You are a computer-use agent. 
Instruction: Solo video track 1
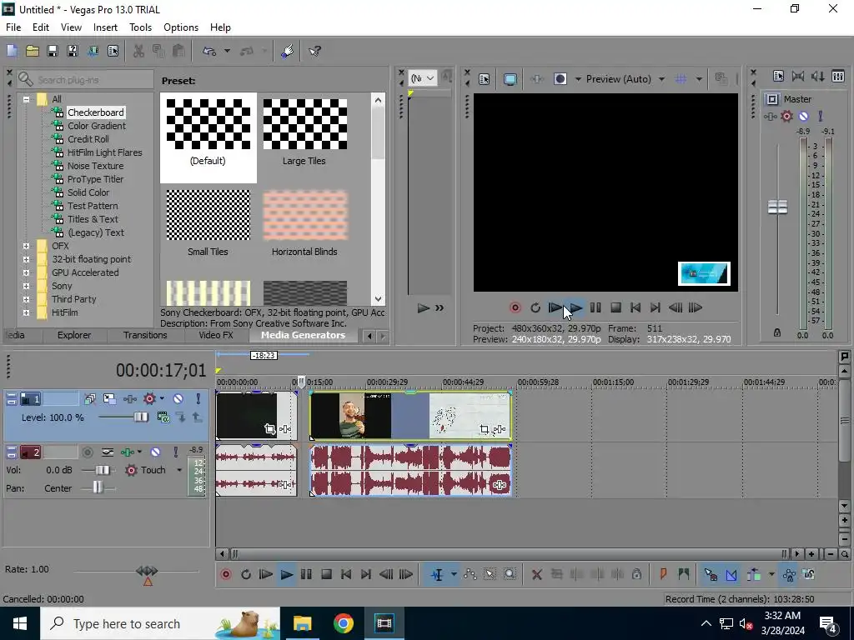point(198,399)
